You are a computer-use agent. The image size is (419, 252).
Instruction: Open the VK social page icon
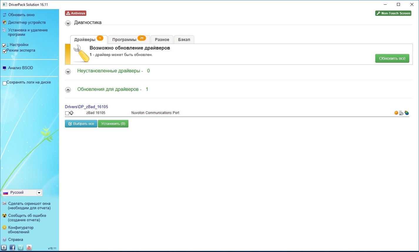pyautogui.click(x=4, y=248)
